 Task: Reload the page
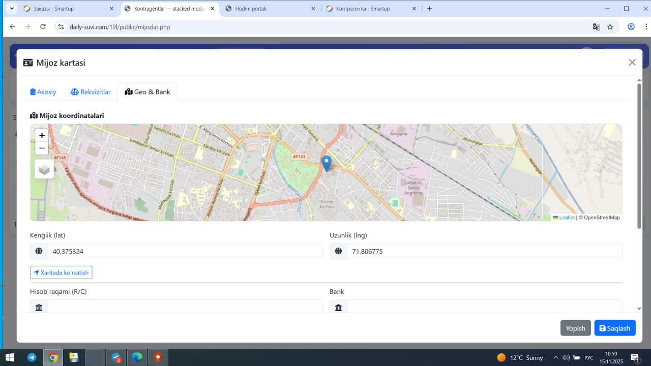43,27
